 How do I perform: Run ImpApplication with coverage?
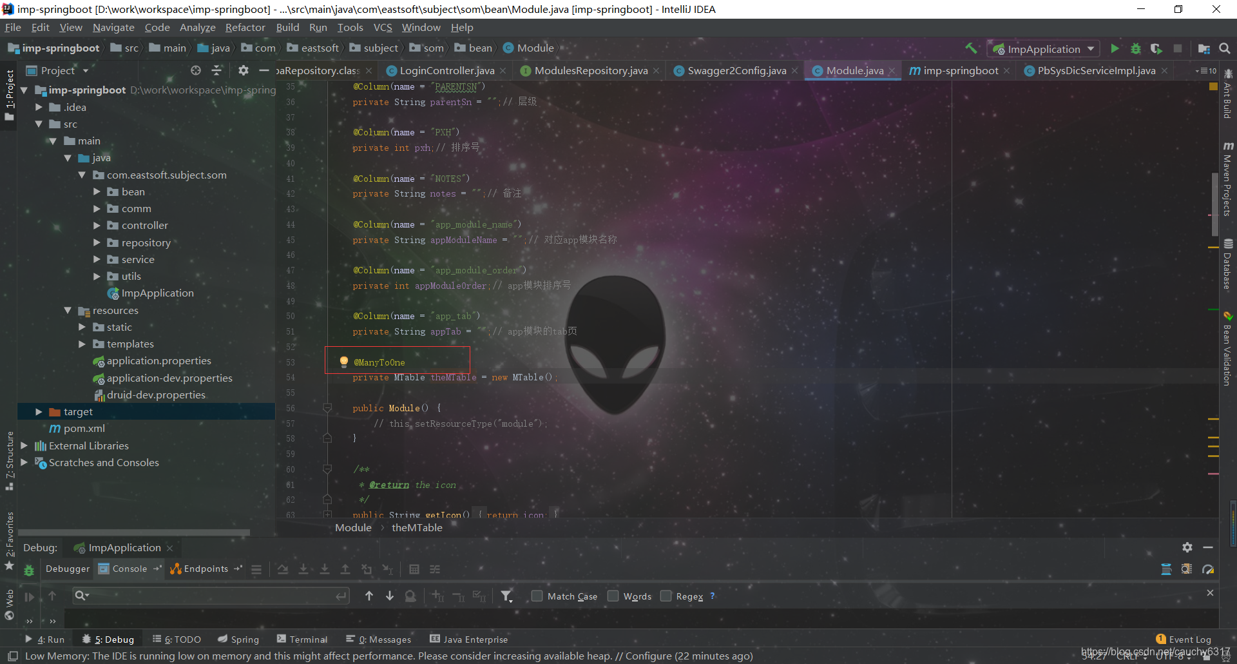1156,48
